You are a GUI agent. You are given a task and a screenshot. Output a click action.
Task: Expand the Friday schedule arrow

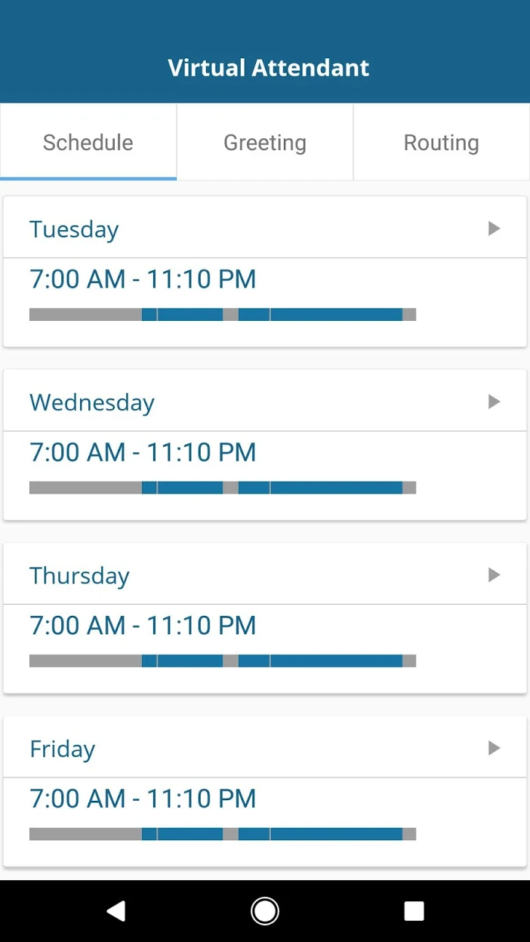coord(494,748)
